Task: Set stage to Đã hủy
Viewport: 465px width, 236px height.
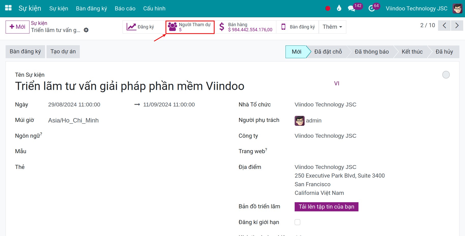Action: [x=444, y=52]
